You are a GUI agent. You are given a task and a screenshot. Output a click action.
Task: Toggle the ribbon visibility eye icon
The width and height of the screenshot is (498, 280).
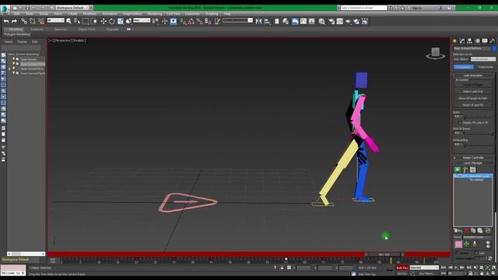pos(128,30)
